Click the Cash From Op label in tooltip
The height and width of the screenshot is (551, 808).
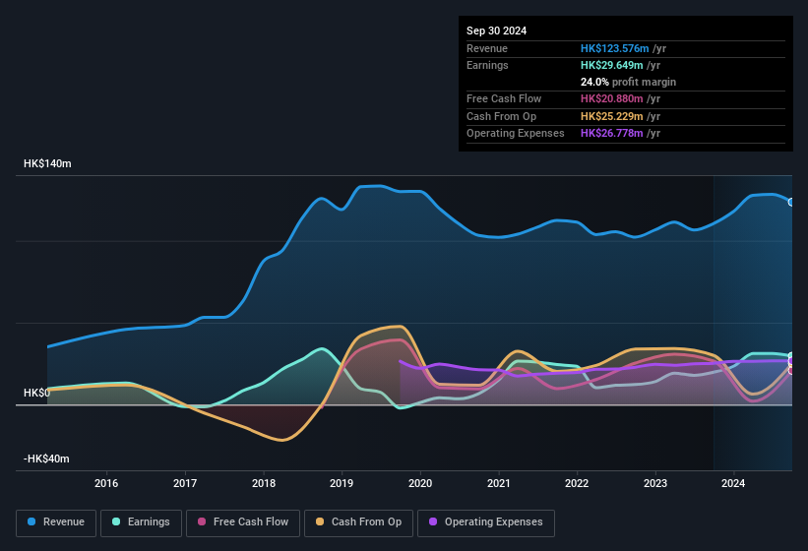pos(501,116)
